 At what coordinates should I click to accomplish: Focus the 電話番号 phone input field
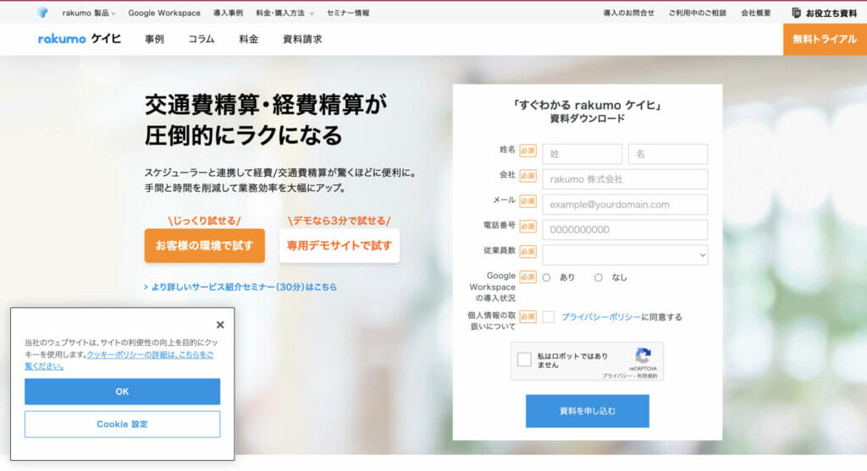pyautogui.click(x=625, y=230)
